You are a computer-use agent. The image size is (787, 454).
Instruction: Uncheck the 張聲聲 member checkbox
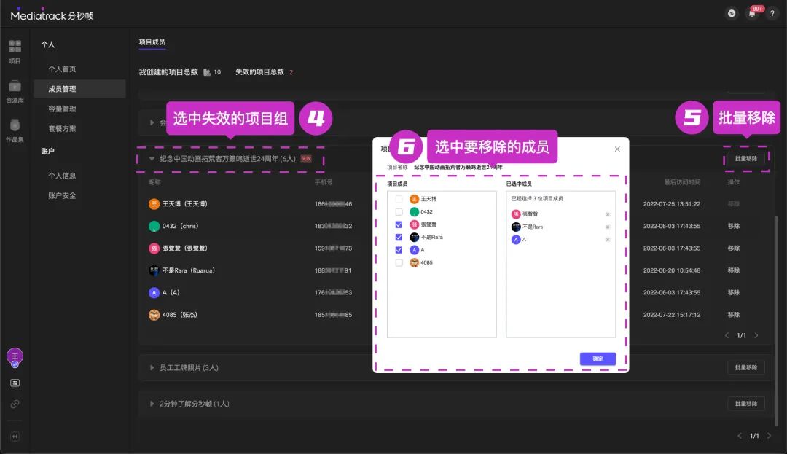tap(399, 224)
